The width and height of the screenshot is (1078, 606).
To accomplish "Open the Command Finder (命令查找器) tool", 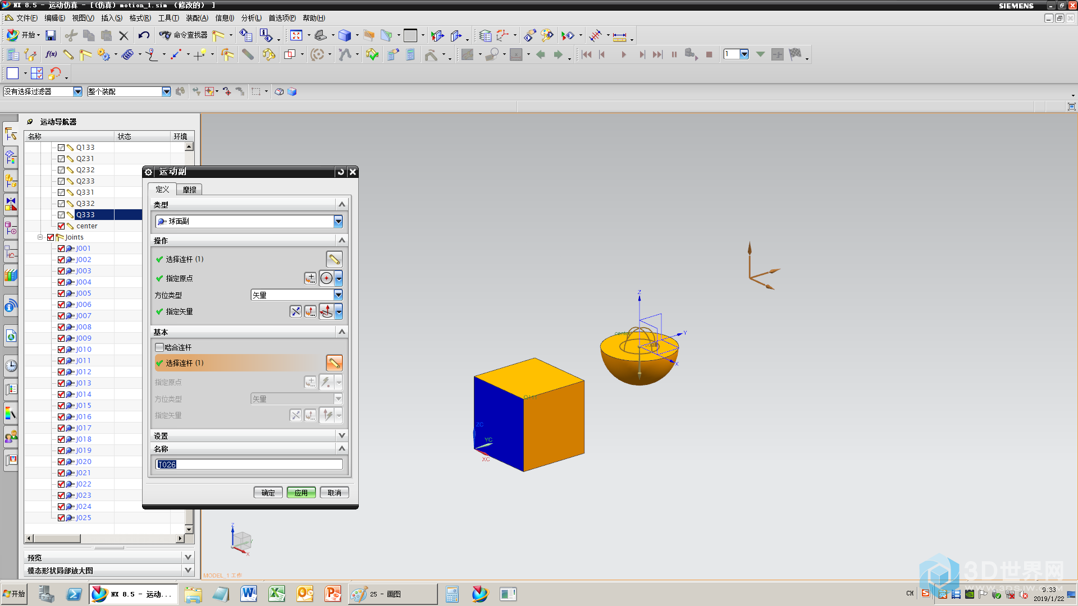I will pyautogui.click(x=184, y=35).
